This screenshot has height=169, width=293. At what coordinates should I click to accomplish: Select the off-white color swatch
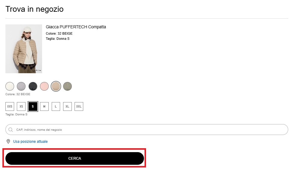pos(10,86)
